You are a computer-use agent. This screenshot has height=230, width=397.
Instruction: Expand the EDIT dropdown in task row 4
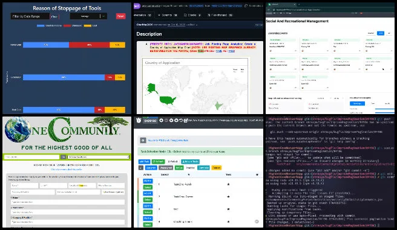pyautogui.click(x=148, y=219)
